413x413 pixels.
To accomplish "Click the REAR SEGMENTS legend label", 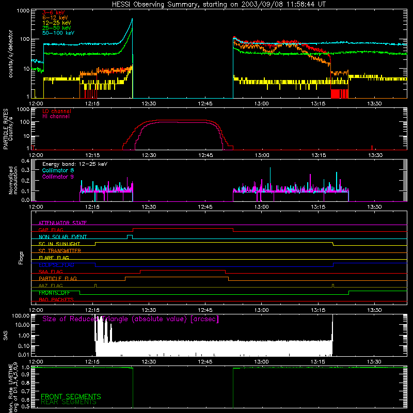I will (x=69, y=402).
